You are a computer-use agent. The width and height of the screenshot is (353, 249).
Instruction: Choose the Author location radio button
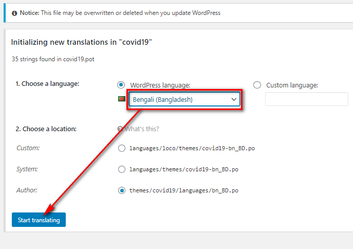pos(122,190)
